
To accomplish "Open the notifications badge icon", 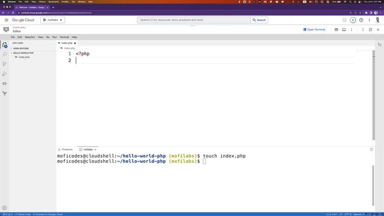I will click(x=353, y=20).
